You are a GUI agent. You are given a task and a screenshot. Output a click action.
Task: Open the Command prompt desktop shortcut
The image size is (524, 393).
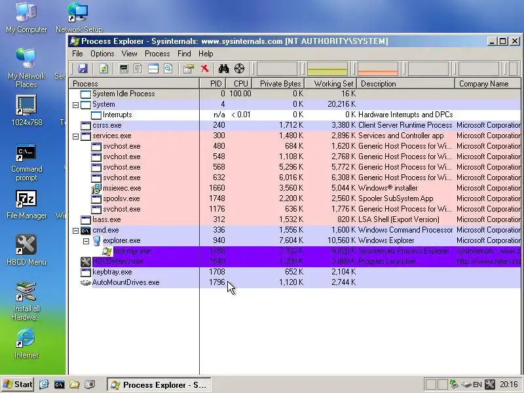click(x=26, y=162)
